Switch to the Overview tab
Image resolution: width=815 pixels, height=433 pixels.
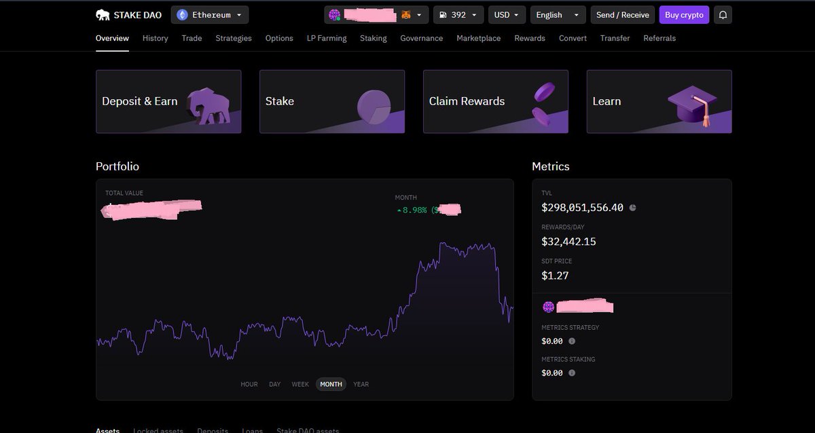[112, 38]
